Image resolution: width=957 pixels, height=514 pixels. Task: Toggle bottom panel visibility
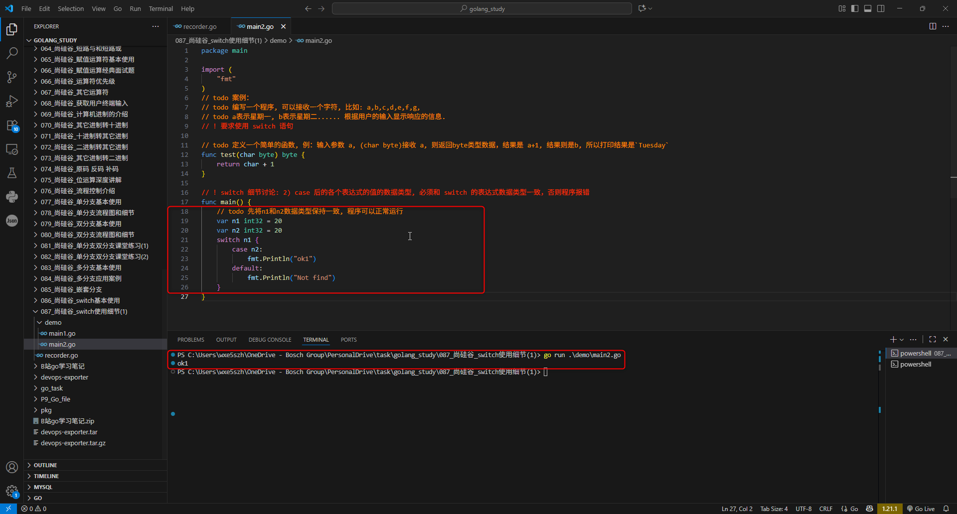(868, 8)
